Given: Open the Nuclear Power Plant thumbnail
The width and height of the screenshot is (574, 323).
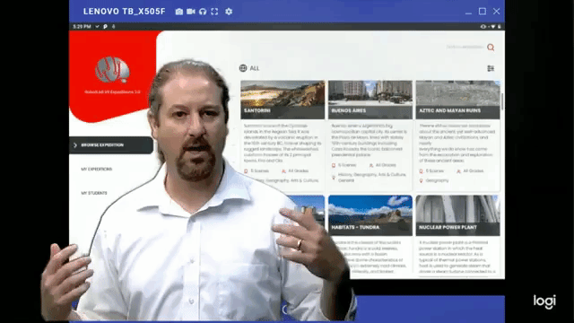Looking at the screenshot, I should click(x=457, y=215).
